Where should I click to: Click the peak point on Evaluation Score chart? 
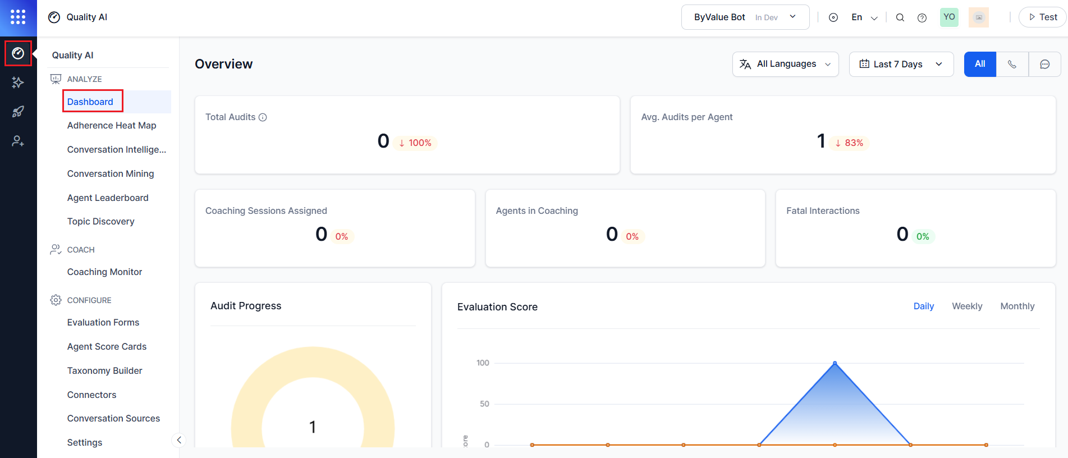pos(835,363)
